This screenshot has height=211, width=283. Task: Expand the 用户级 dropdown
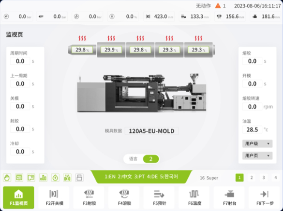pyautogui.click(x=257, y=144)
